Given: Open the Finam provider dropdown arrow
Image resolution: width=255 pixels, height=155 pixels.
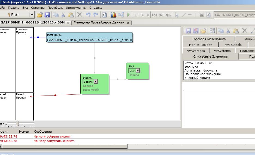Looking at the screenshot, I should pyautogui.click(x=32, y=15).
